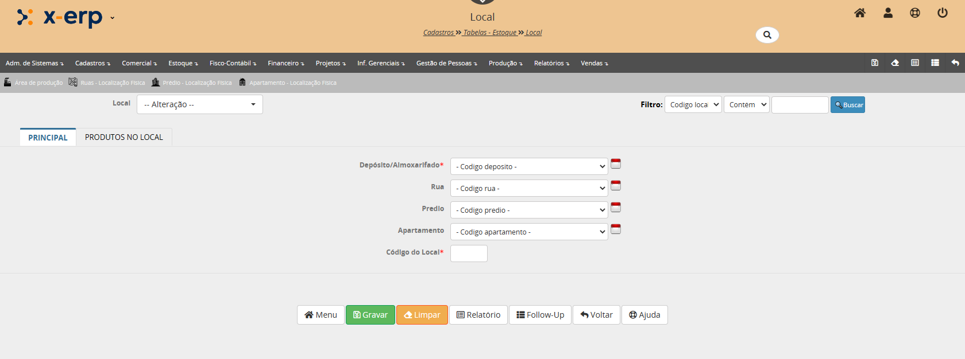Open the Contem filter condition dropdown

pos(746,105)
